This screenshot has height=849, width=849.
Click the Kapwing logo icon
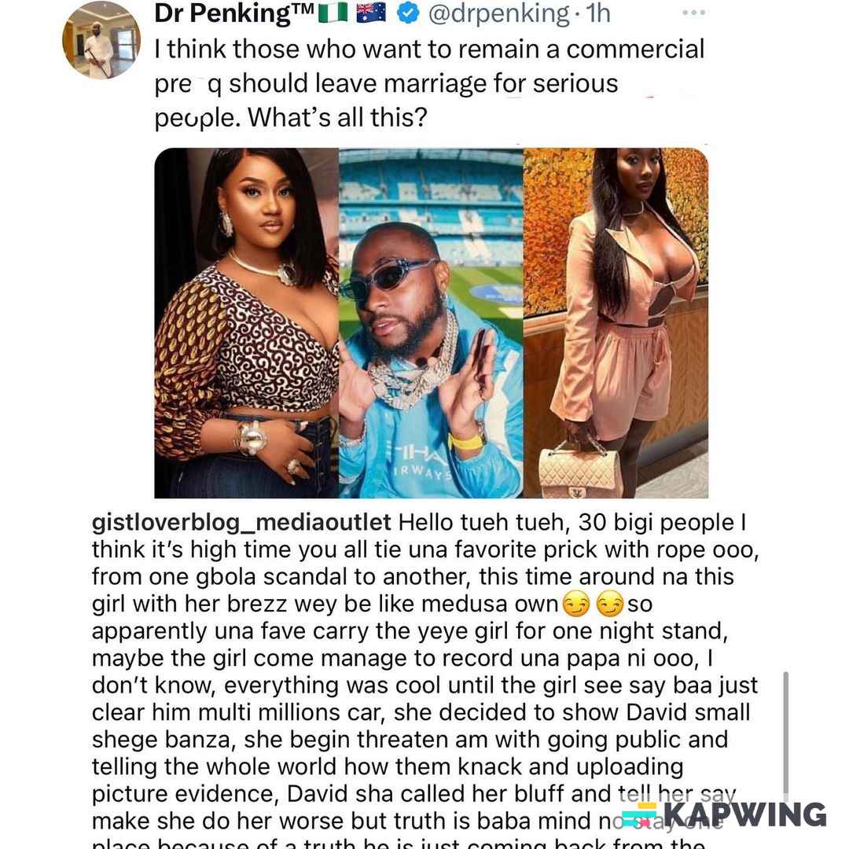coord(641,814)
